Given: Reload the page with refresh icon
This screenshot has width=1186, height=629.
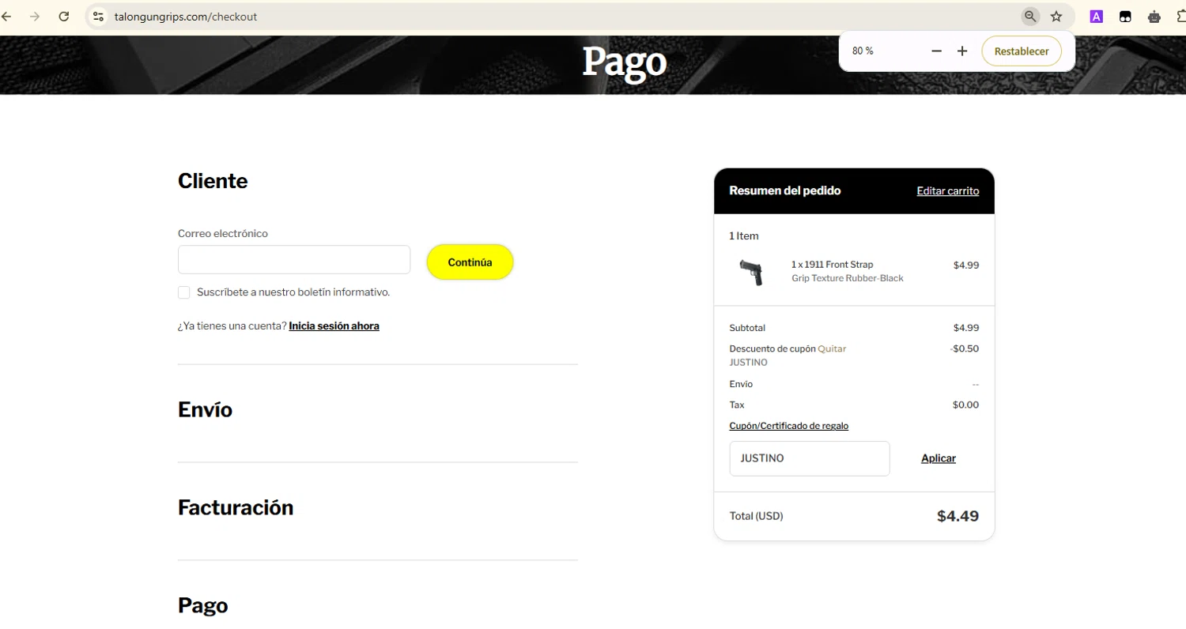Looking at the screenshot, I should (64, 16).
